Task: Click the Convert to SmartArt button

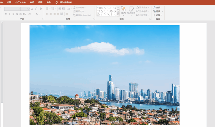Action: [83, 15]
